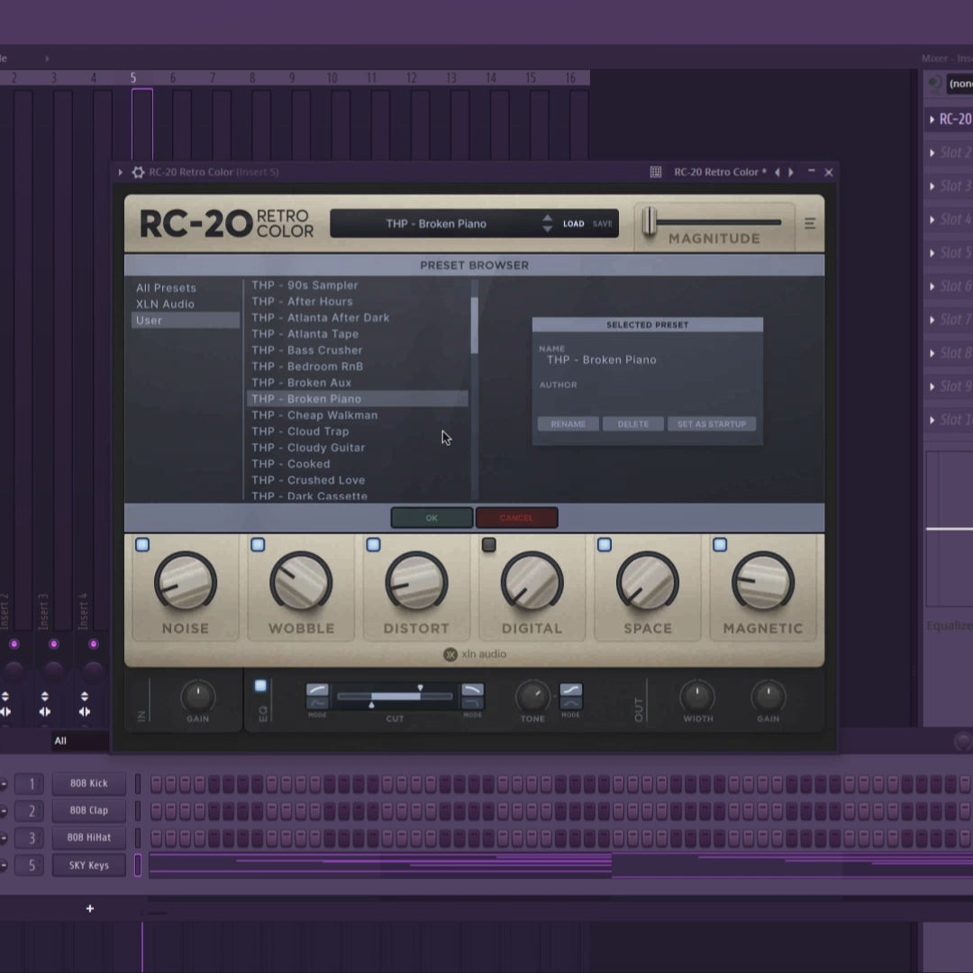This screenshot has height=973, width=973.
Task: Expand Slot 2 in mixer
Action: click(932, 152)
